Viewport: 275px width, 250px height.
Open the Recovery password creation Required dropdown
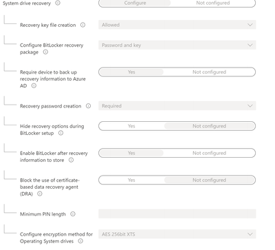pos(177,106)
